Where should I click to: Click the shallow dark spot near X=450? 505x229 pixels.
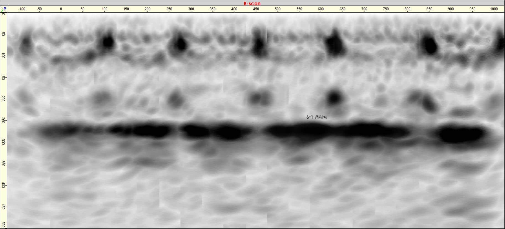259,44
